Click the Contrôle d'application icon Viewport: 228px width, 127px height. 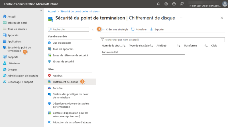pyautogui.click(x=49, y=113)
